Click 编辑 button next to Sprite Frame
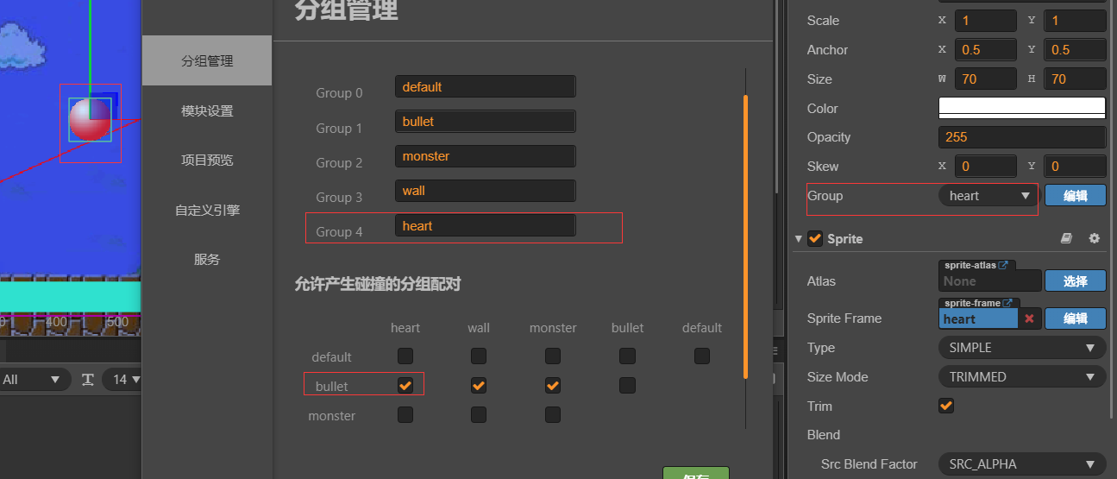 1076,318
